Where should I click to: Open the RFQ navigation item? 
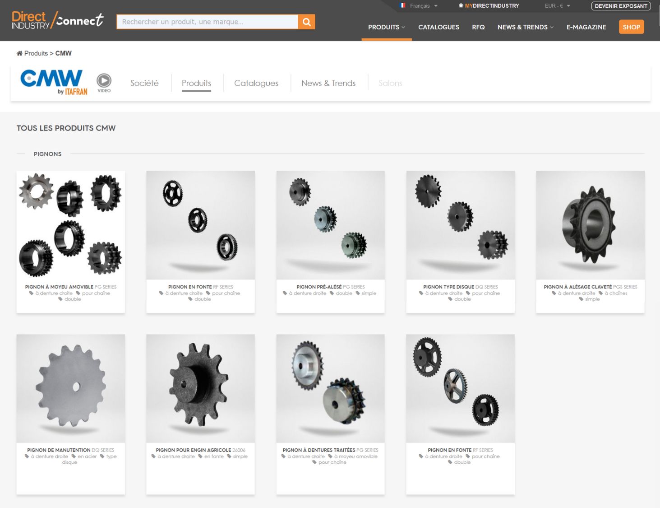click(478, 27)
